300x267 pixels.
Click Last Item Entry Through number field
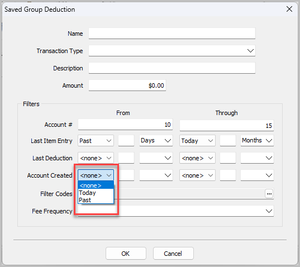point(228,141)
